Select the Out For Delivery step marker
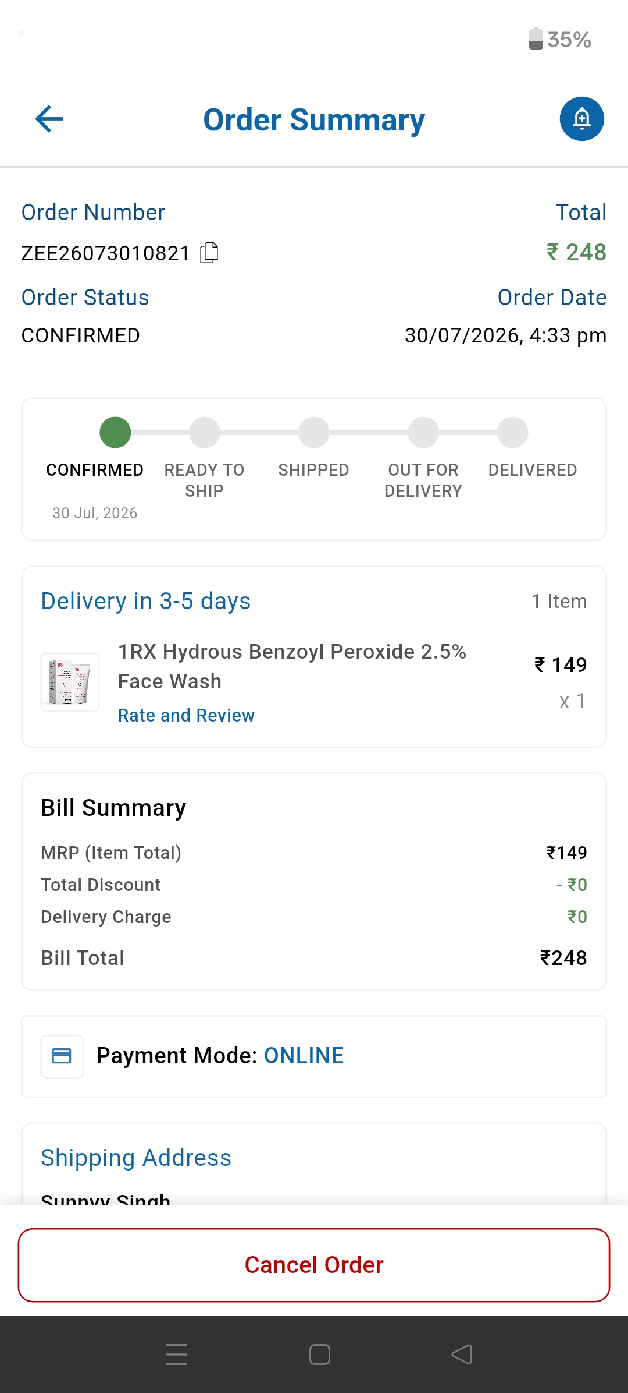Image resolution: width=628 pixels, height=1393 pixels. pyautogui.click(x=423, y=432)
